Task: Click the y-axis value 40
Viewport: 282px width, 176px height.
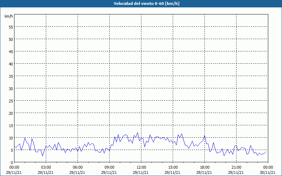Action: pos(11,64)
